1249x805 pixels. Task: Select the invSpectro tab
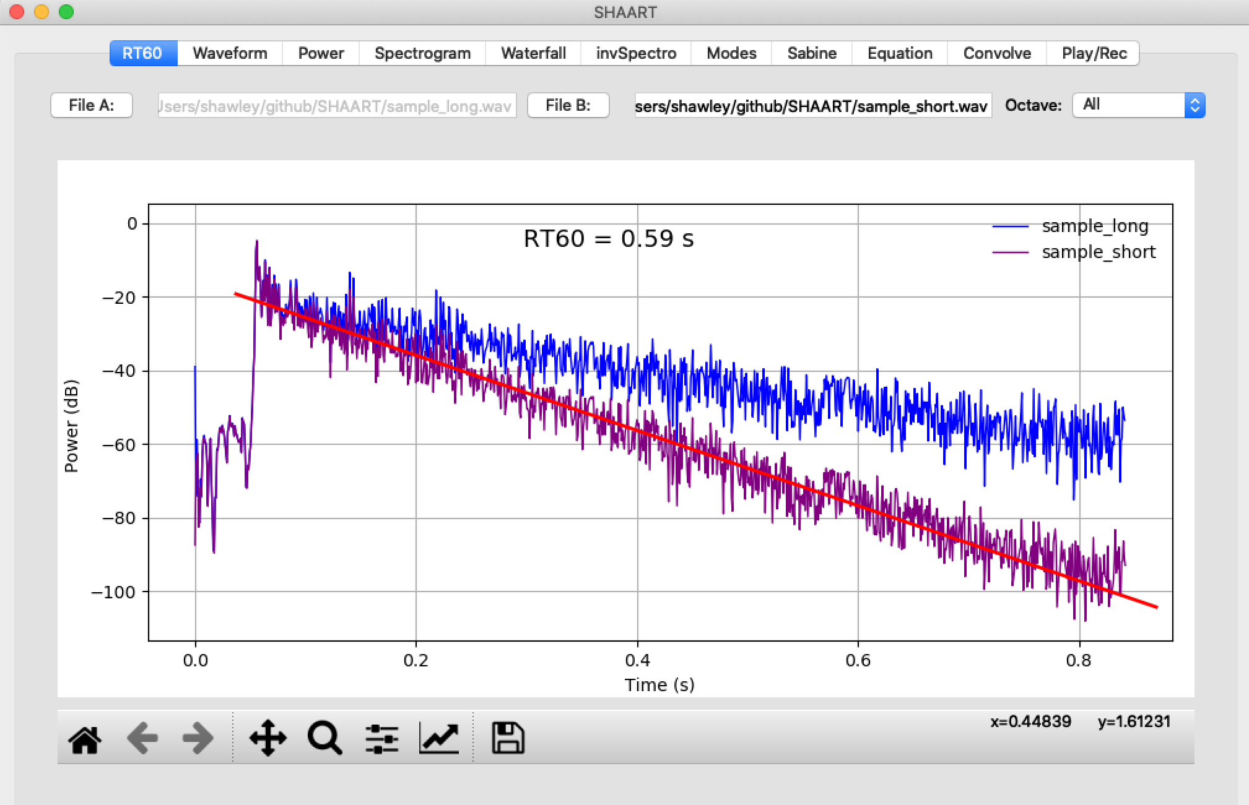636,53
